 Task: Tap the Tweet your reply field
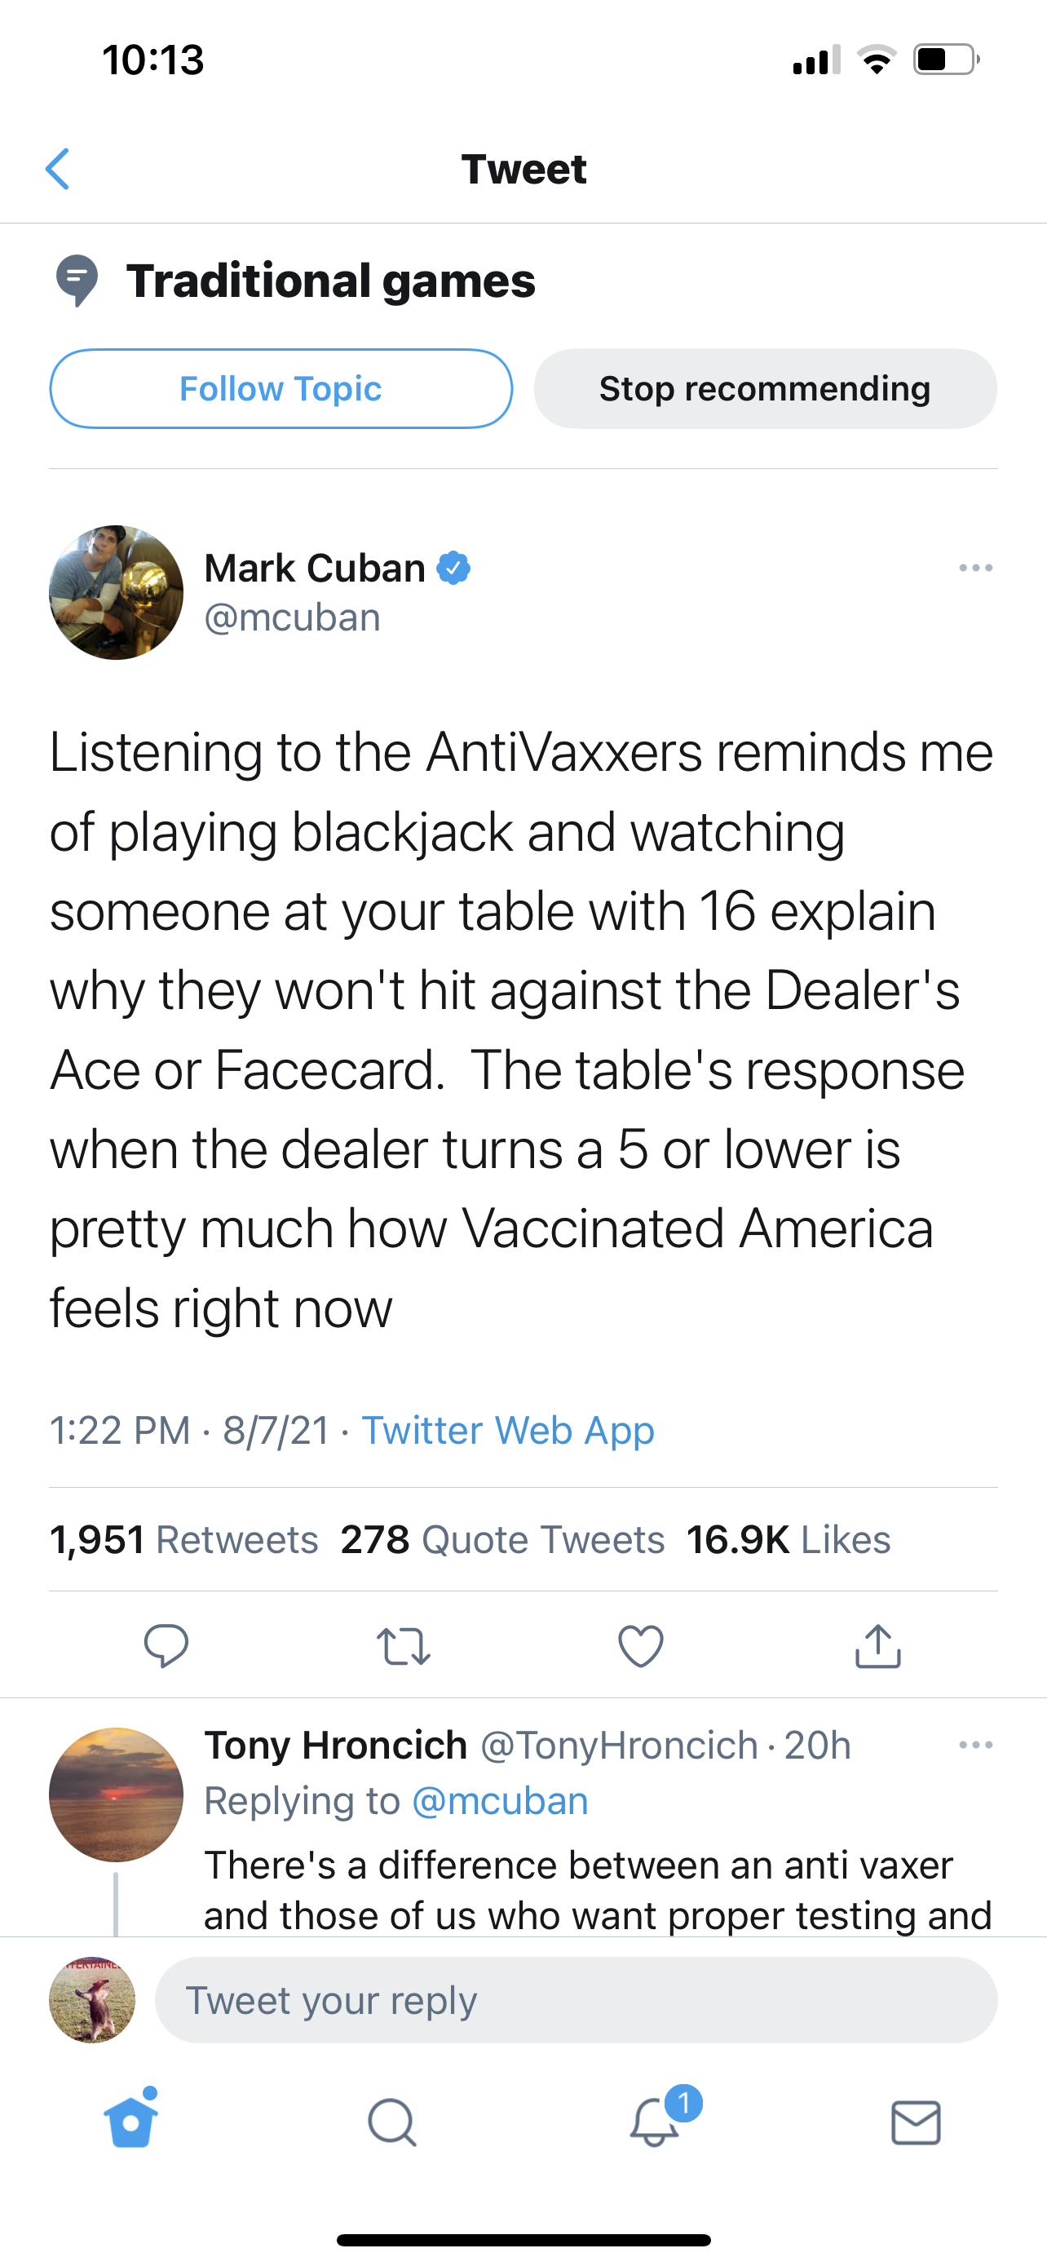pyautogui.click(x=576, y=2001)
